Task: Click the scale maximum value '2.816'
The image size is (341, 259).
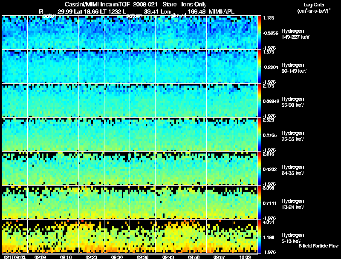Action: tap(269, 154)
